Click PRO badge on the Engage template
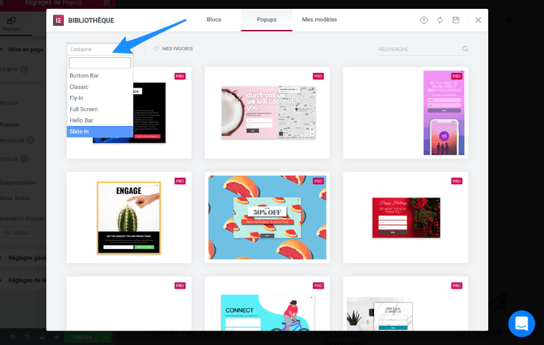Viewport: 544px width, 345px height. (x=180, y=181)
